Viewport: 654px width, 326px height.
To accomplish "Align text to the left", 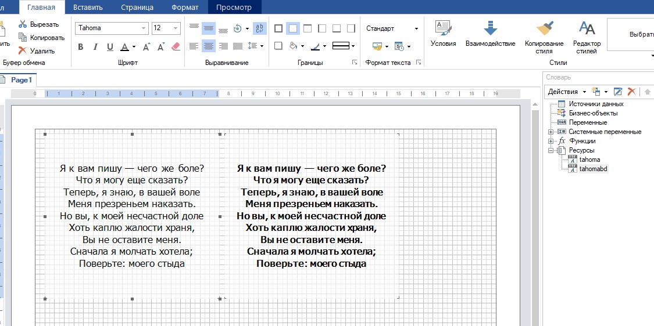I will 194,46.
